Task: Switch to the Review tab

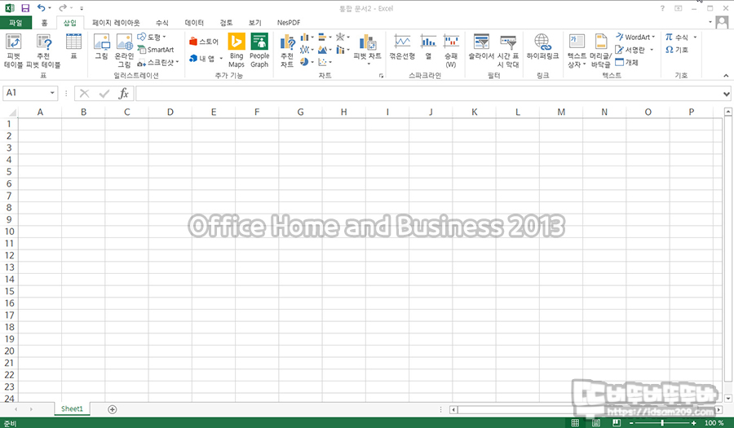Action: pyautogui.click(x=227, y=23)
